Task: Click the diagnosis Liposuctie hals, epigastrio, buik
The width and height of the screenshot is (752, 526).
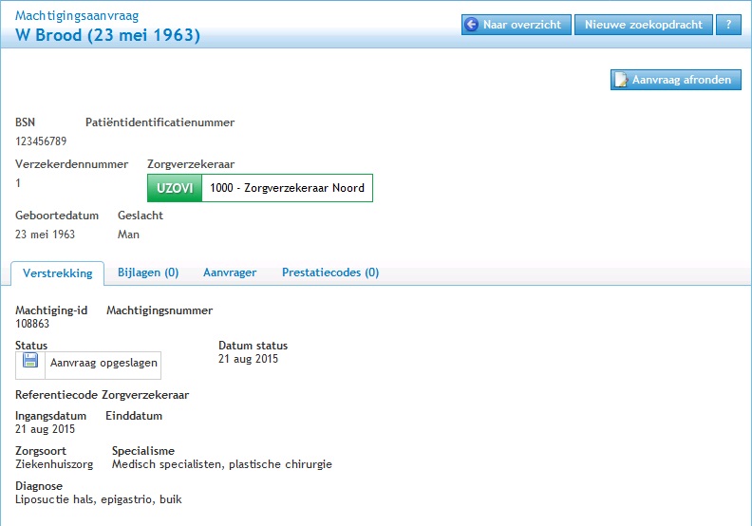Action: point(99,499)
